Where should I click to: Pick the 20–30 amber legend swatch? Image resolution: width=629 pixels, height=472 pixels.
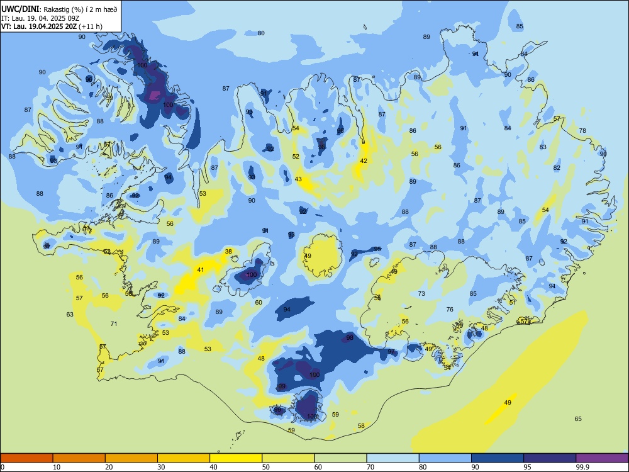coord(131,458)
